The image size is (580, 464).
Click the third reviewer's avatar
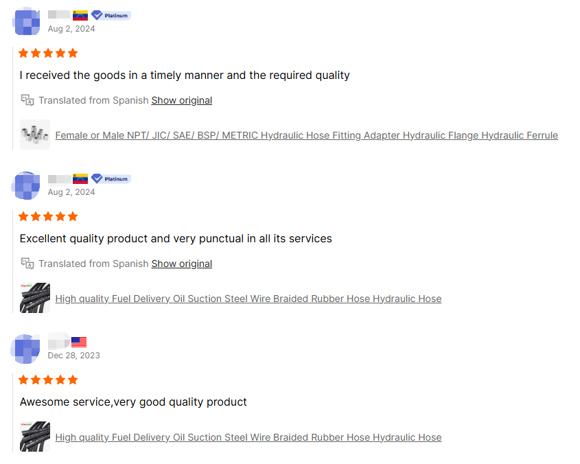tap(26, 349)
